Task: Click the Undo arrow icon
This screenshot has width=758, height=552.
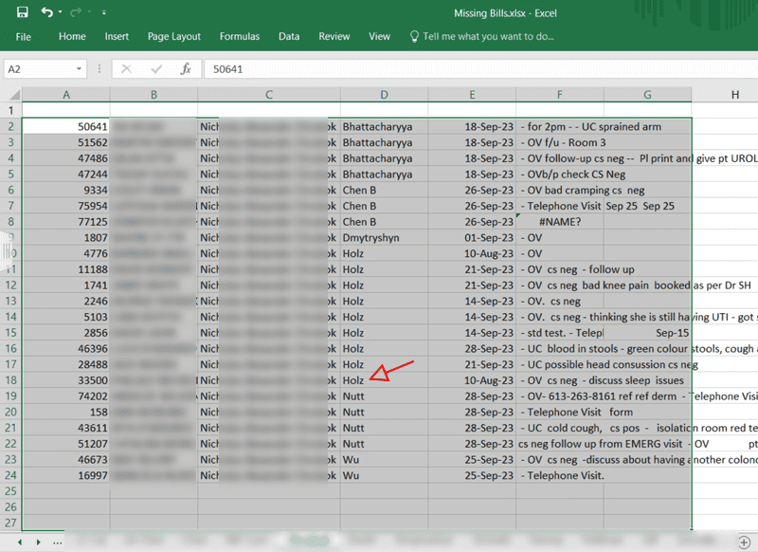Action: click(46, 11)
